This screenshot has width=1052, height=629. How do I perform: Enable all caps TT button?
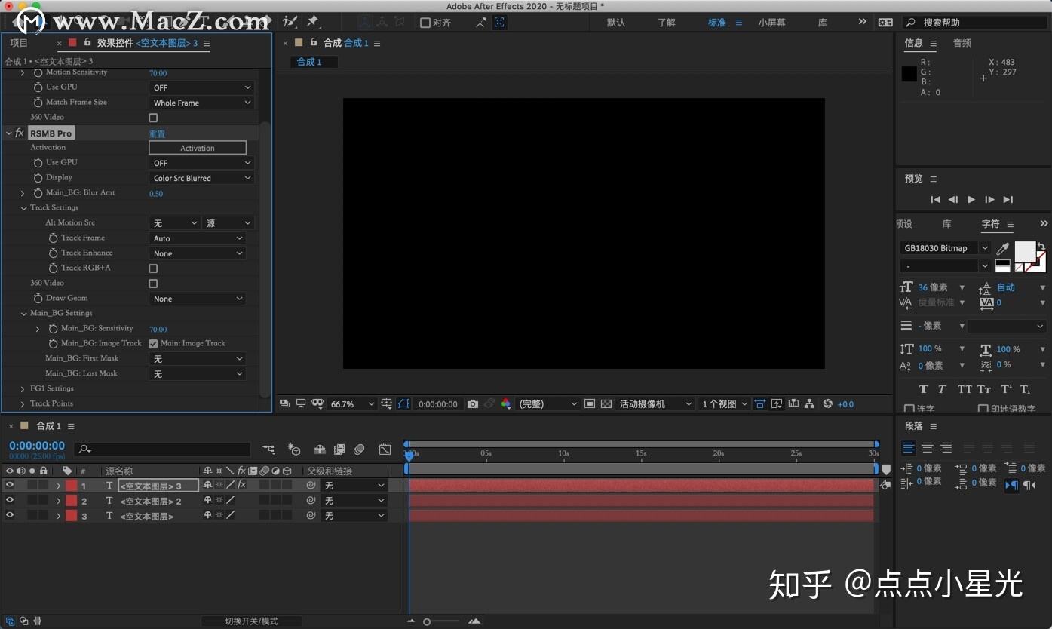965,389
